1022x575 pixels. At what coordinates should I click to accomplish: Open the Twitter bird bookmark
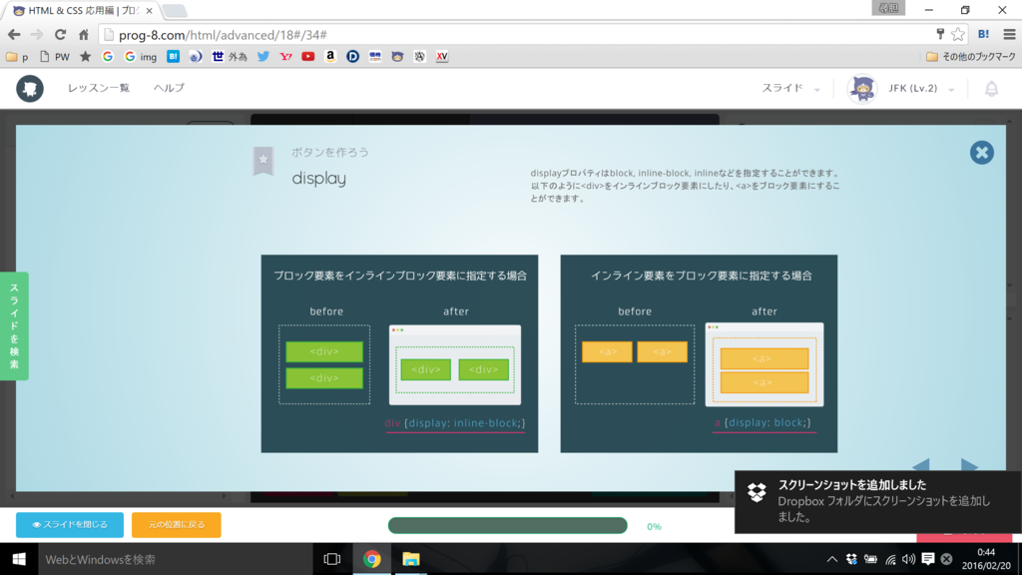tap(263, 57)
